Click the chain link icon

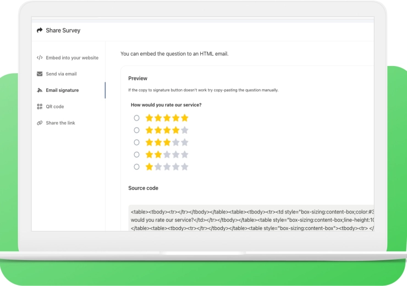(40, 123)
